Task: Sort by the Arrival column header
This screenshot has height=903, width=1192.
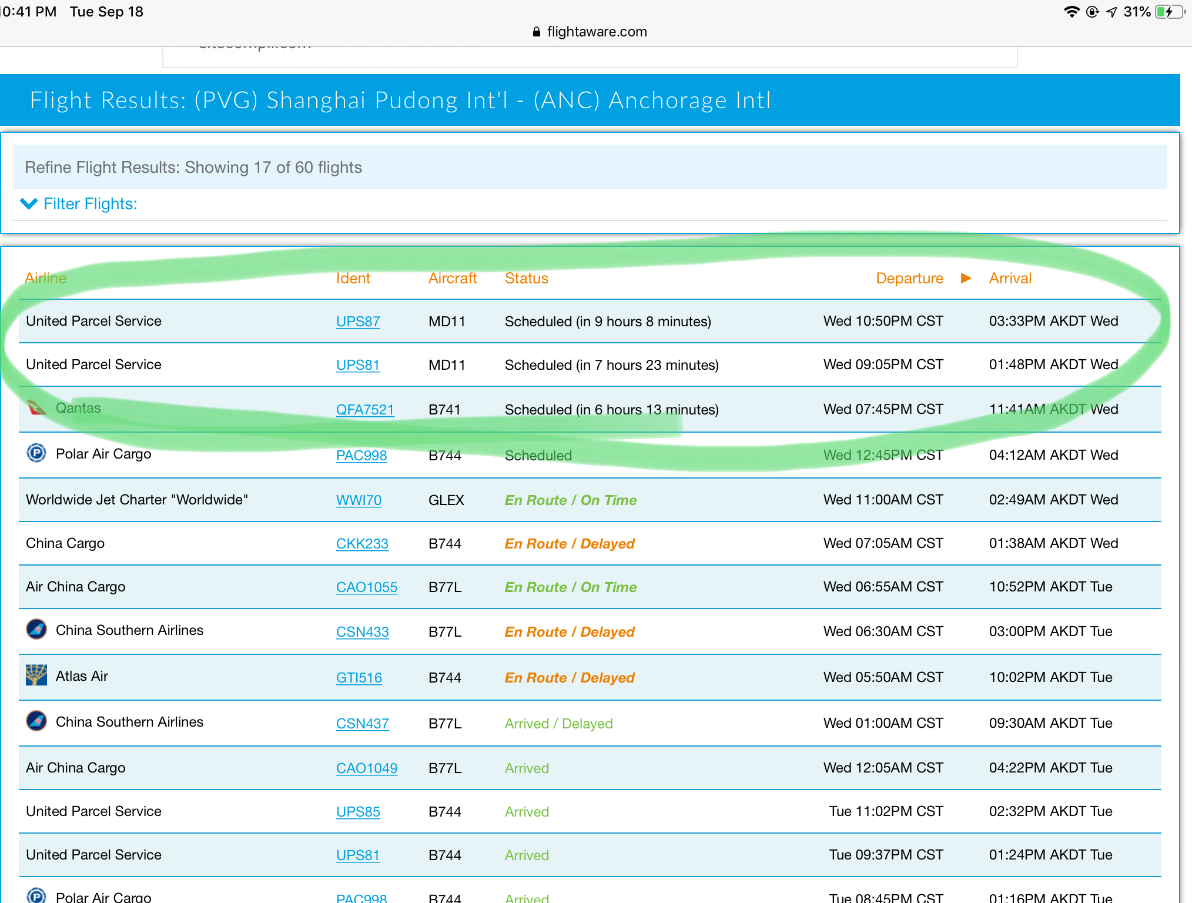Action: (x=1010, y=278)
